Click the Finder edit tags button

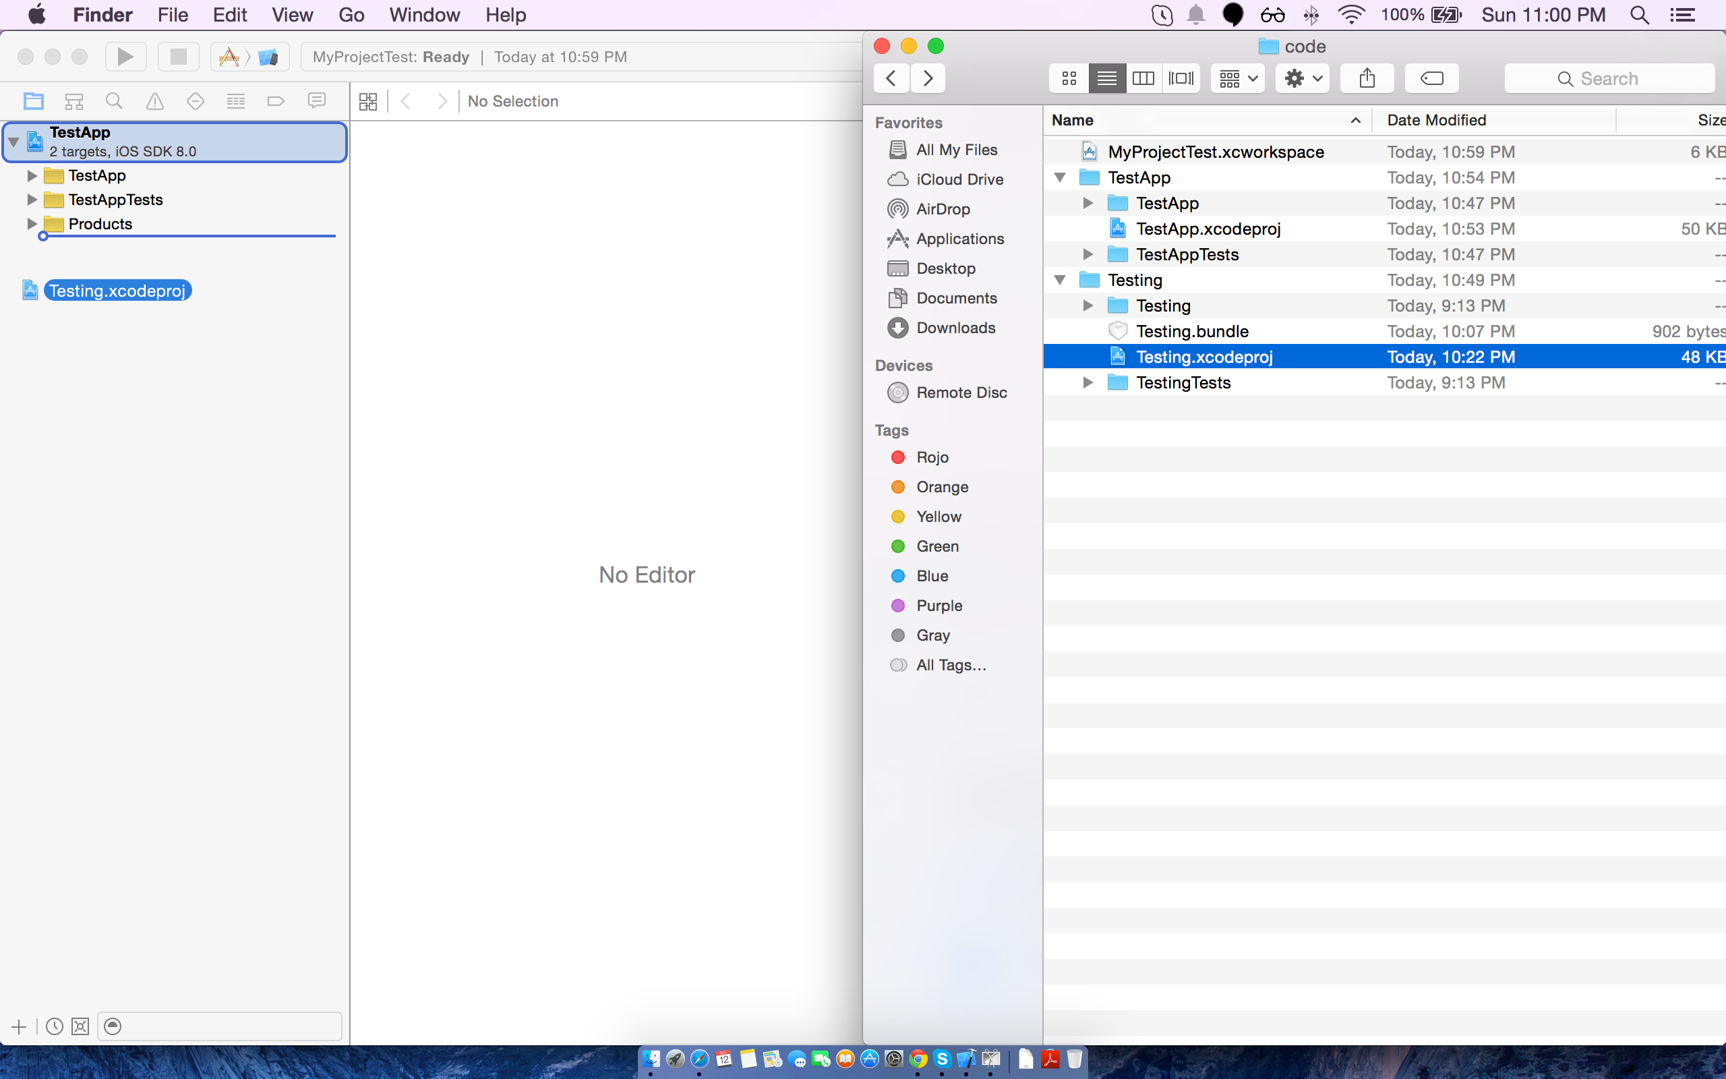coord(1432,78)
